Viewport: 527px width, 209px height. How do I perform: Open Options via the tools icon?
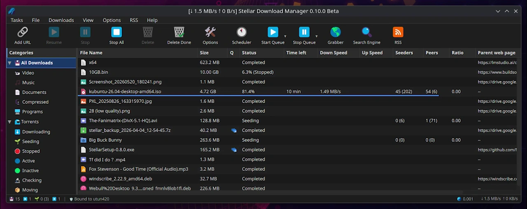(x=210, y=32)
